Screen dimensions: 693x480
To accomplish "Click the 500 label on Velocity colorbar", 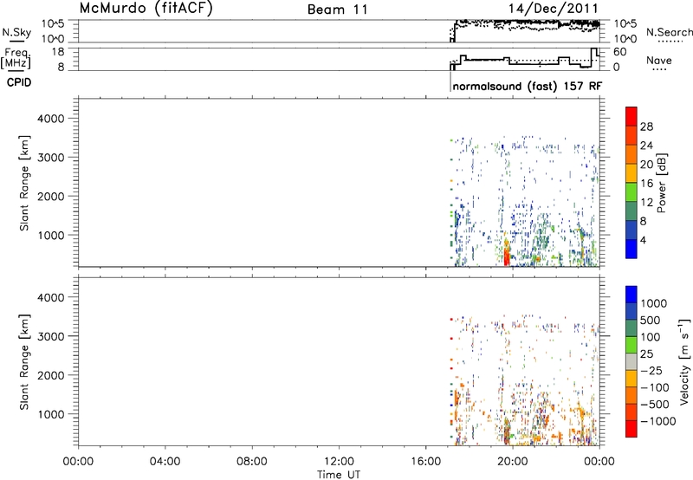I will point(651,321).
